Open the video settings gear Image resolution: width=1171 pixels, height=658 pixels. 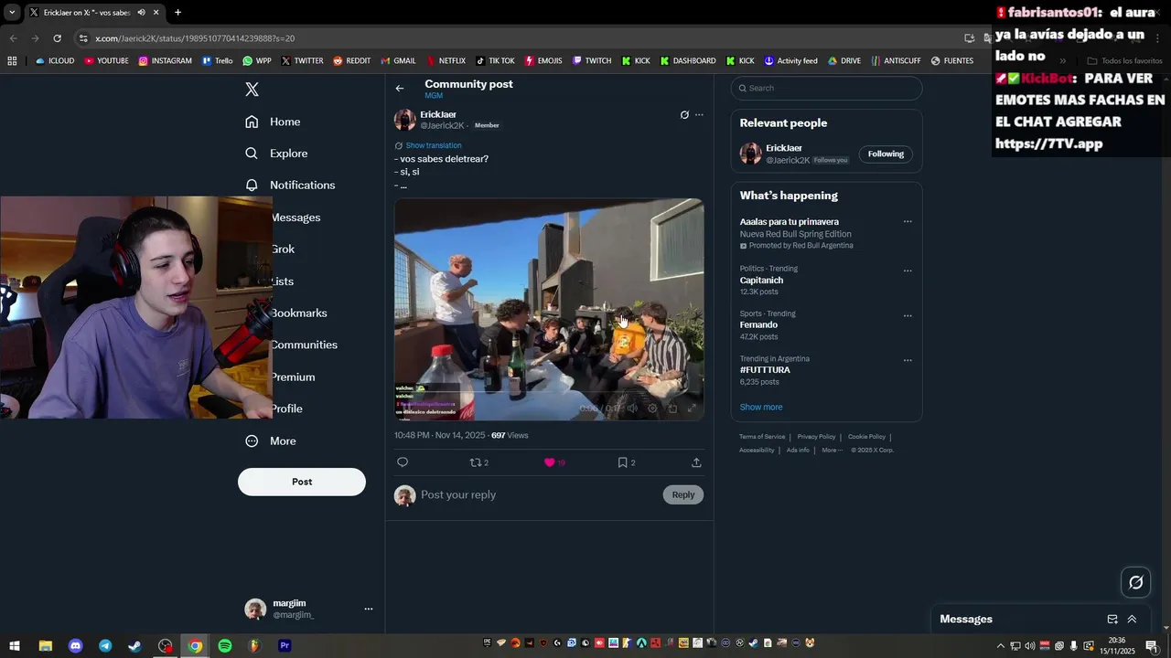tap(652, 409)
